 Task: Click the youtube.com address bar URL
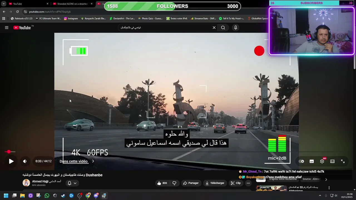click(50, 12)
